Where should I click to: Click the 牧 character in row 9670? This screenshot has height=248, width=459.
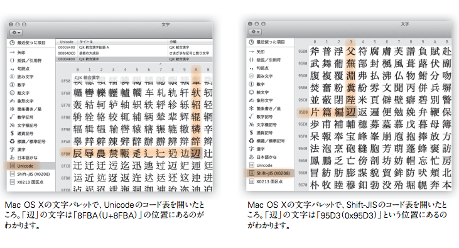click(327, 185)
